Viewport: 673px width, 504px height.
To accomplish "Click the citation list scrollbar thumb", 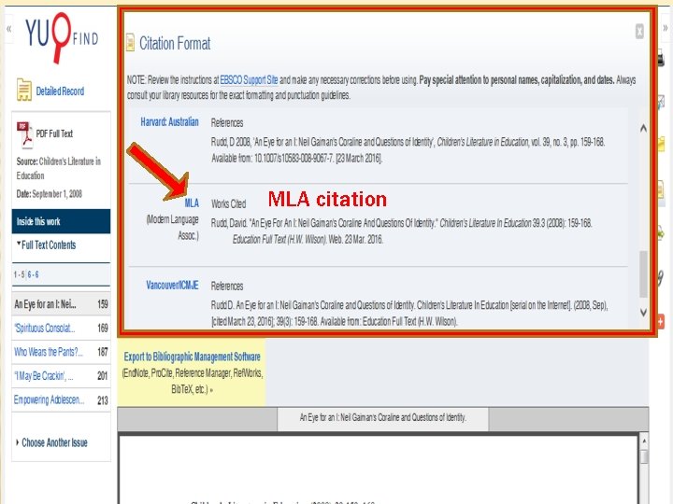I will click(643, 273).
